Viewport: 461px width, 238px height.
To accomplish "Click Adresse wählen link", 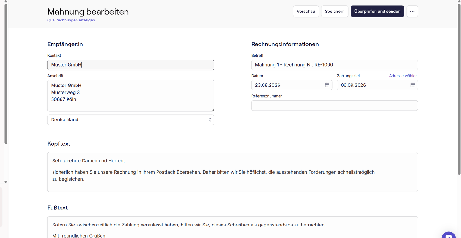I will pos(403,76).
